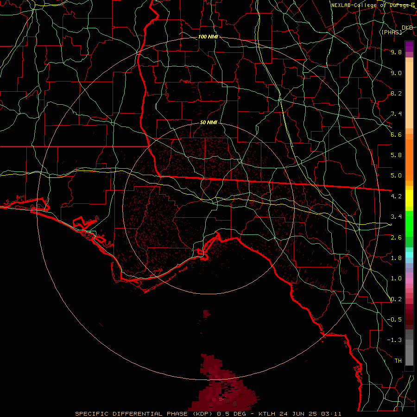Click the '0.2' scale label
The width and height of the screenshot is (417, 417).
[x=396, y=299]
